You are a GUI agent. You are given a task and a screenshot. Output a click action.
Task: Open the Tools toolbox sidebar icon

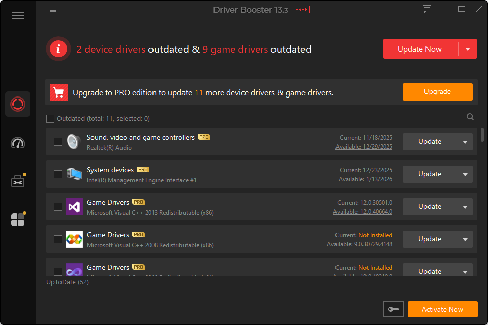coord(18,181)
